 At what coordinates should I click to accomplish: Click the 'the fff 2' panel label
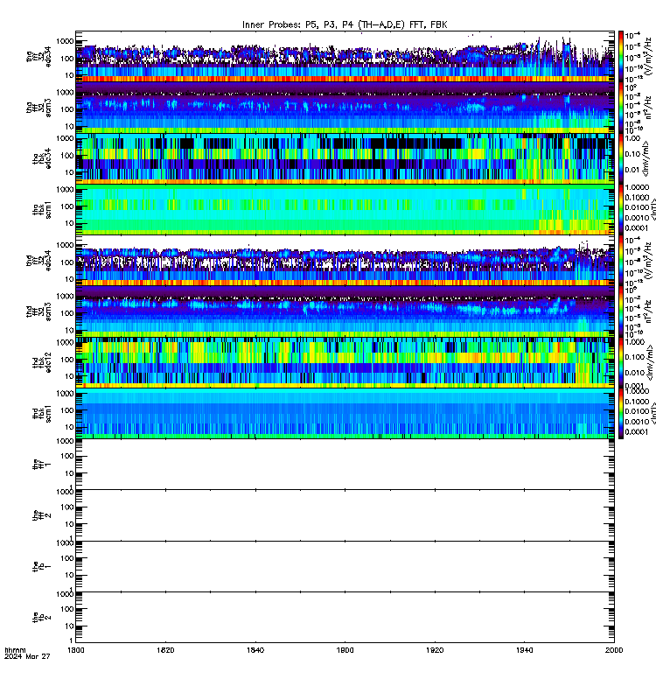tap(42, 515)
